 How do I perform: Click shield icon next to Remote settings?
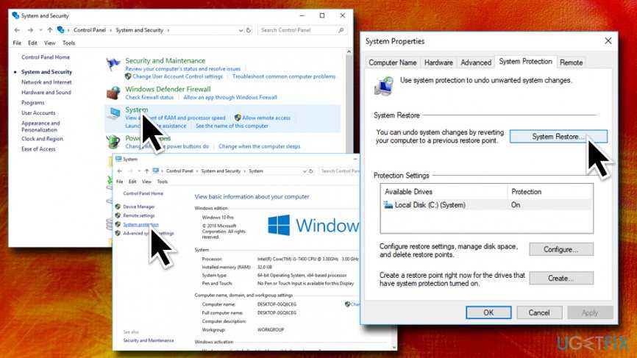[x=118, y=215]
